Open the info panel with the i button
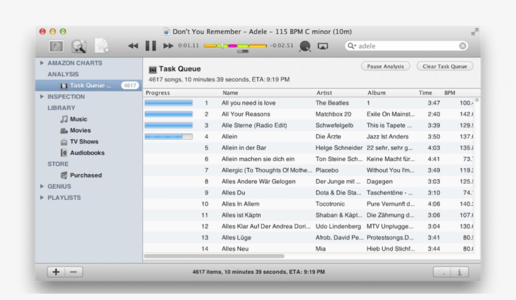This screenshot has width=516, height=300. coord(460,272)
